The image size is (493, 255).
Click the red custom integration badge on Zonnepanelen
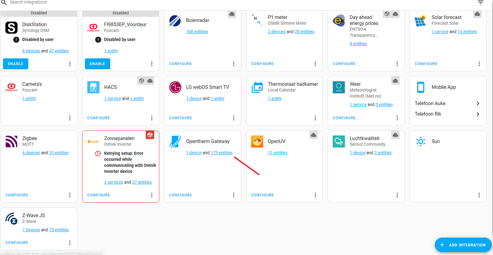coord(150,135)
